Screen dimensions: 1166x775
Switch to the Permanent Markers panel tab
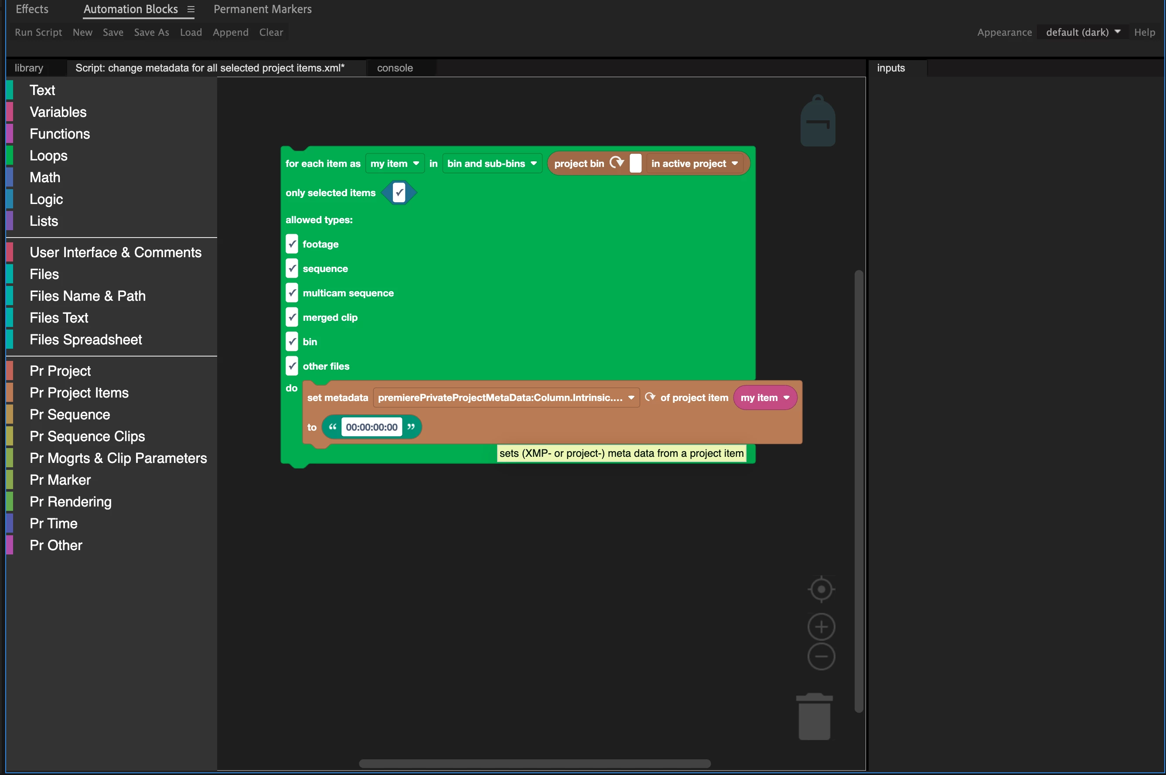pos(263,10)
